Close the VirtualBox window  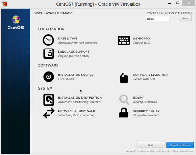click(x=189, y=3)
